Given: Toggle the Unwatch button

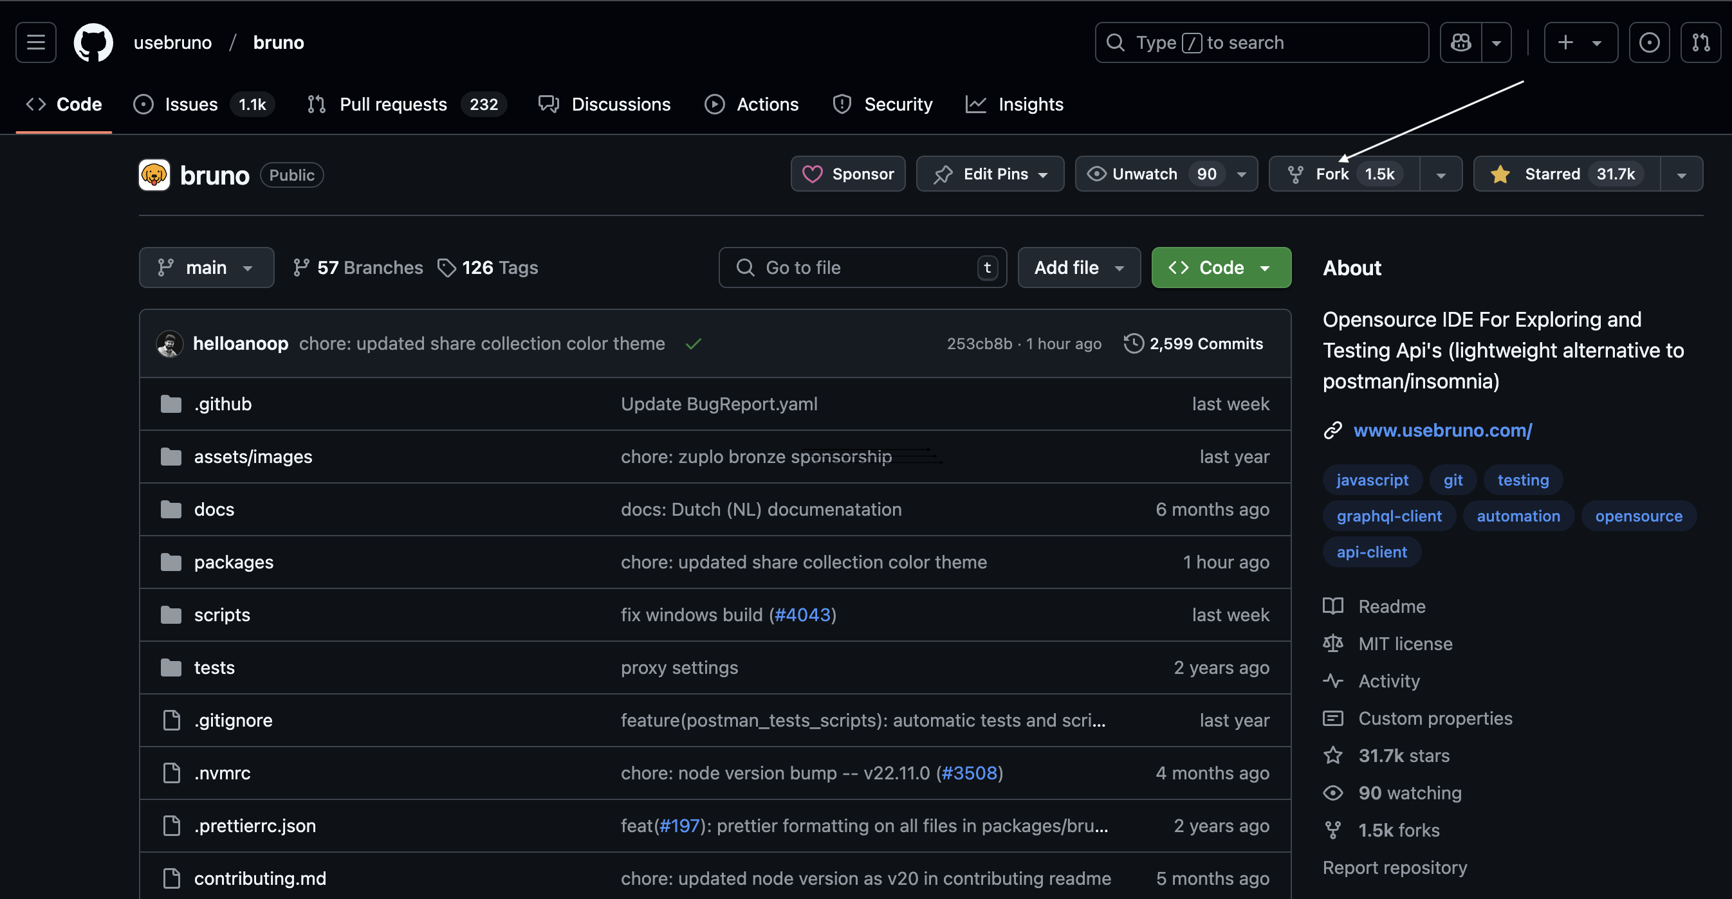Looking at the screenshot, I should [x=1145, y=174].
